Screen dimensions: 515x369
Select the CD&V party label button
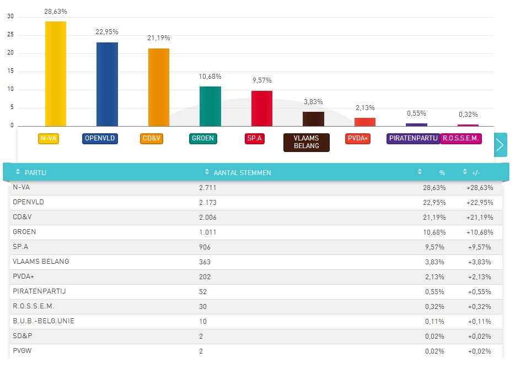(x=152, y=138)
